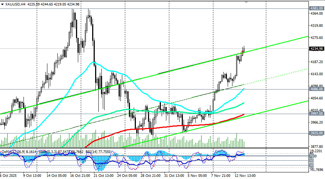Image resolution: width=325 pixels, height=179 pixels.
Task: Click the 3997.00 level price label
Action: point(317,114)
